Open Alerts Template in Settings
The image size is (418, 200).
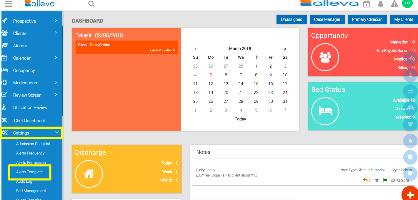pyautogui.click(x=29, y=172)
